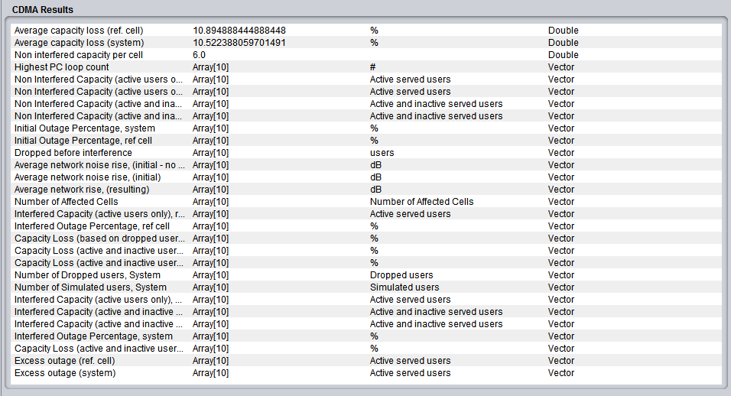Select 'Average network rise, (resulting)' row name

(x=82, y=189)
